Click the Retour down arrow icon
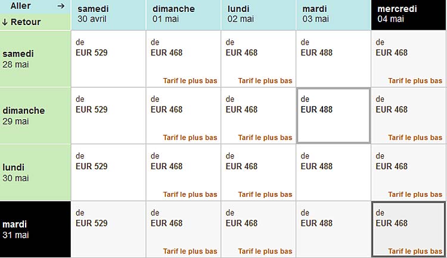Screen dimensions: 447x258 pos(5,22)
